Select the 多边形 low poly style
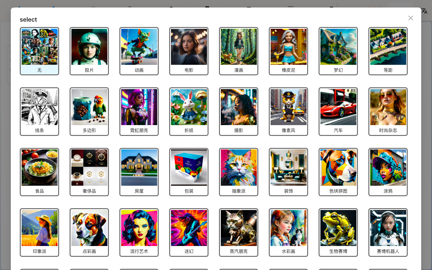The height and width of the screenshot is (270, 432). [x=89, y=112]
